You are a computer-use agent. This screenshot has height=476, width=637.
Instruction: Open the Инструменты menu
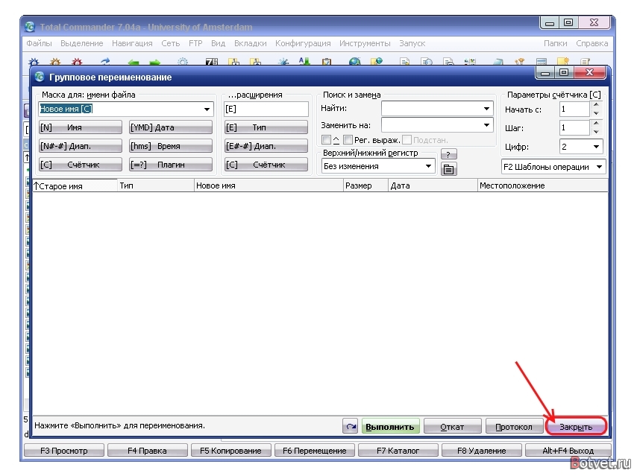(365, 43)
